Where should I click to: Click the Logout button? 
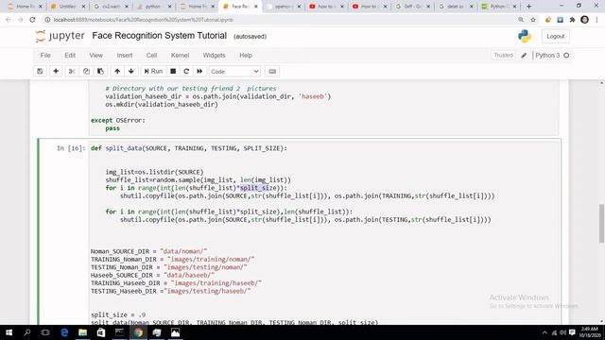pos(555,36)
